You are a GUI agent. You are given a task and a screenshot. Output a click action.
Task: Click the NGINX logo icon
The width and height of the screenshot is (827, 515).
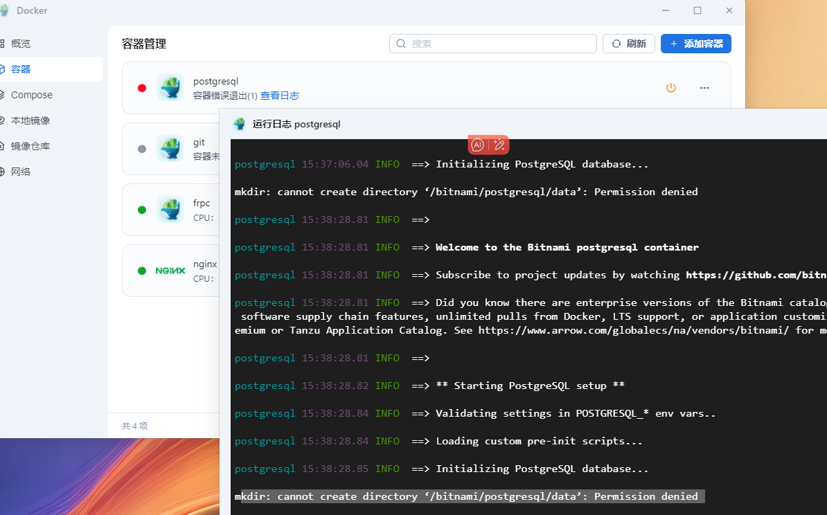(x=170, y=271)
